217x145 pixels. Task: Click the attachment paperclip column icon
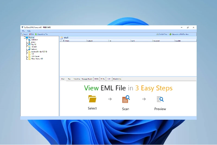pos(63,41)
